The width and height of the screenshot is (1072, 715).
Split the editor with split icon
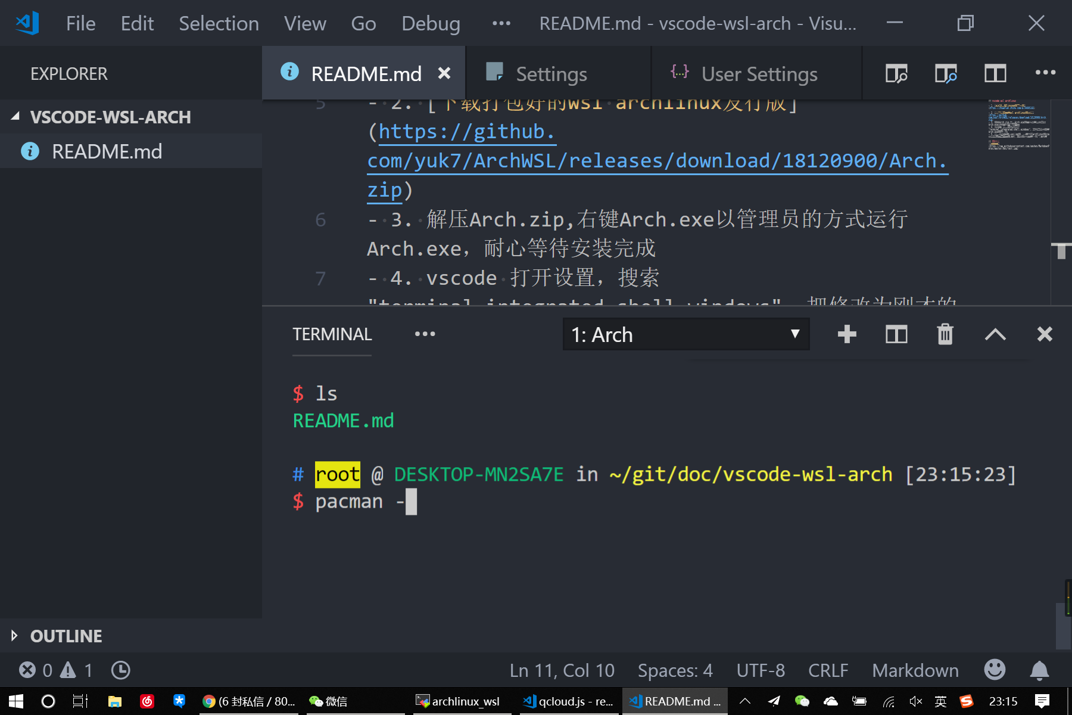click(x=995, y=74)
